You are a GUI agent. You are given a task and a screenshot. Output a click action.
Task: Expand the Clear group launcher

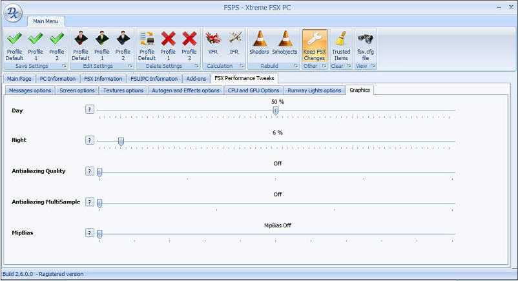point(349,66)
